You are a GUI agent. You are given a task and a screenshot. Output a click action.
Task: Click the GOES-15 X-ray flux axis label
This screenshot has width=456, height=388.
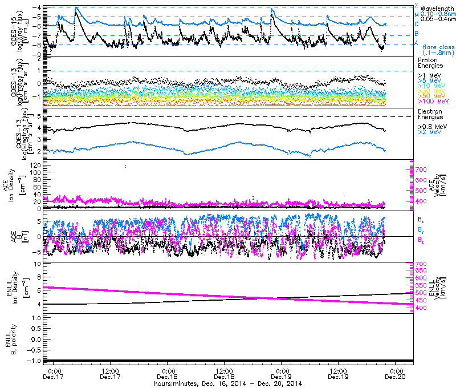coord(20,31)
